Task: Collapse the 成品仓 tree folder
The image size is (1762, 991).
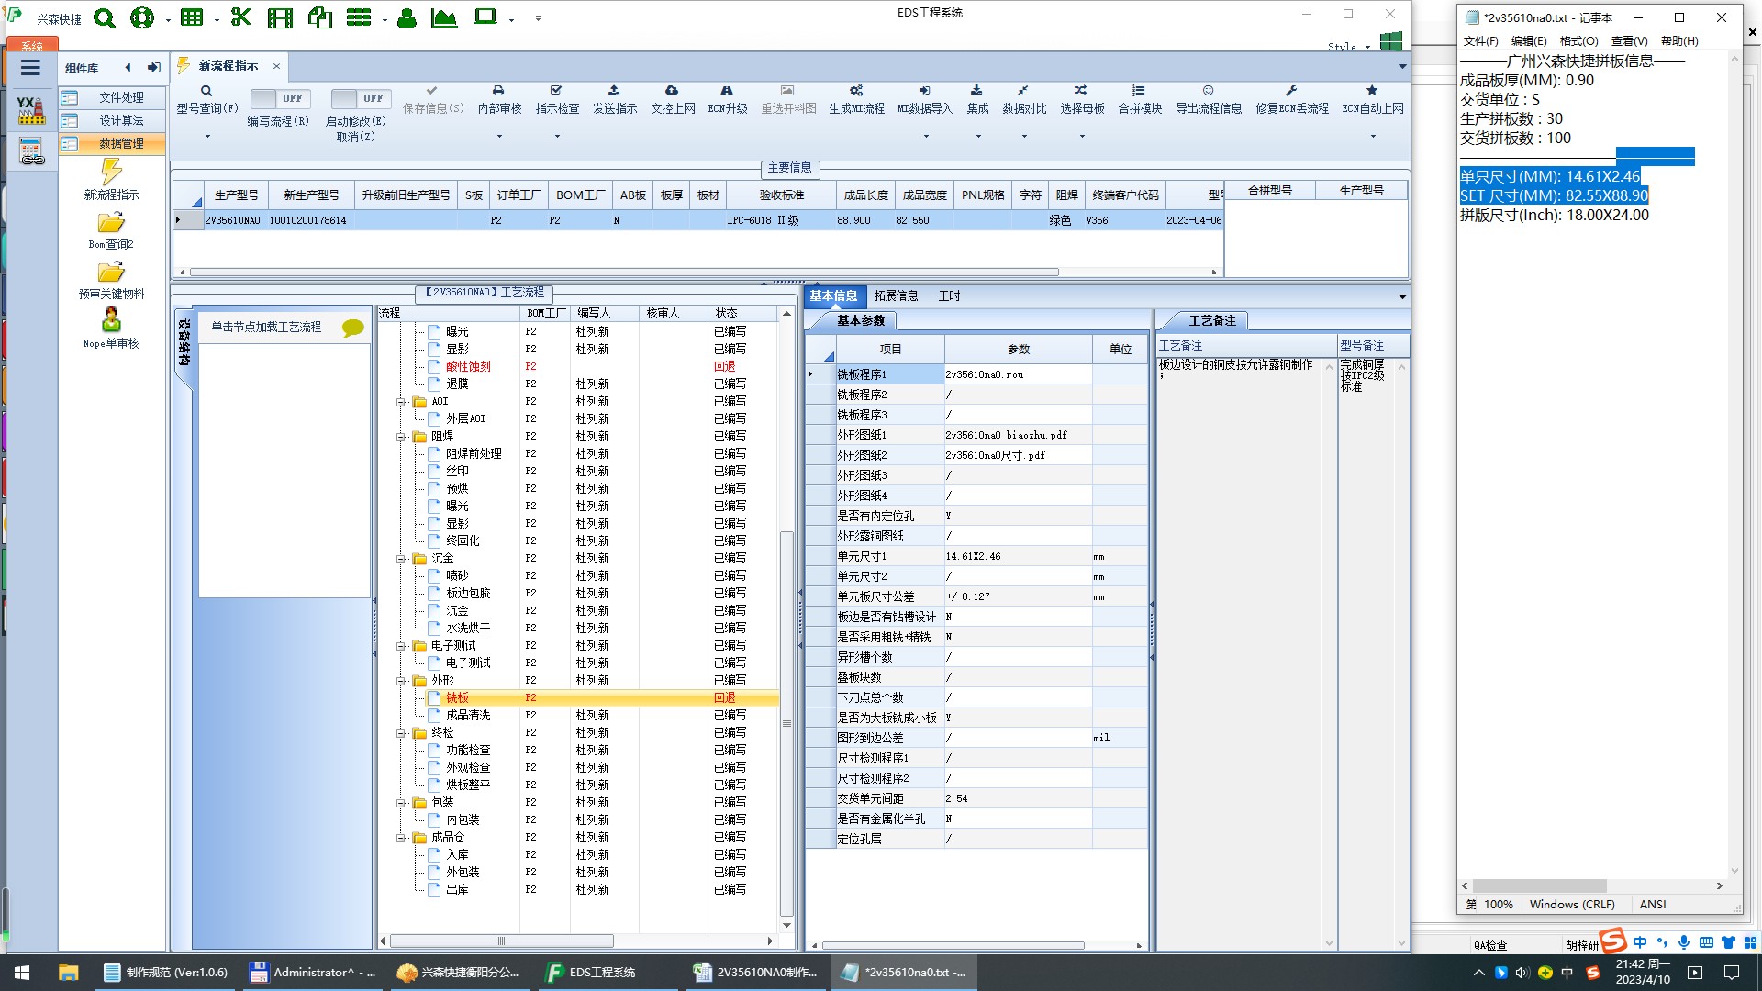Action: click(401, 838)
